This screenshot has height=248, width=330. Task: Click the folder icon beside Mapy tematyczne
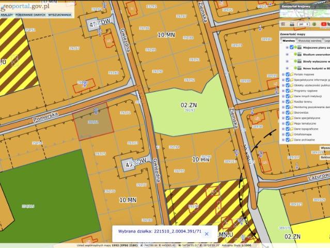(292, 123)
